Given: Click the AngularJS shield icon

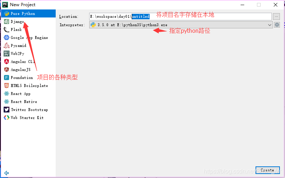Looking at the screenshot, I should [7, 70].
